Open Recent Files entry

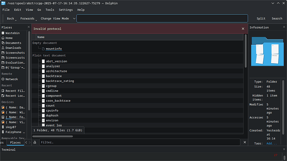(14, 91)
